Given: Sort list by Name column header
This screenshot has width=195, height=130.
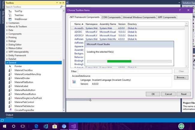Looking at the screenshot, I should click(79, 24).
